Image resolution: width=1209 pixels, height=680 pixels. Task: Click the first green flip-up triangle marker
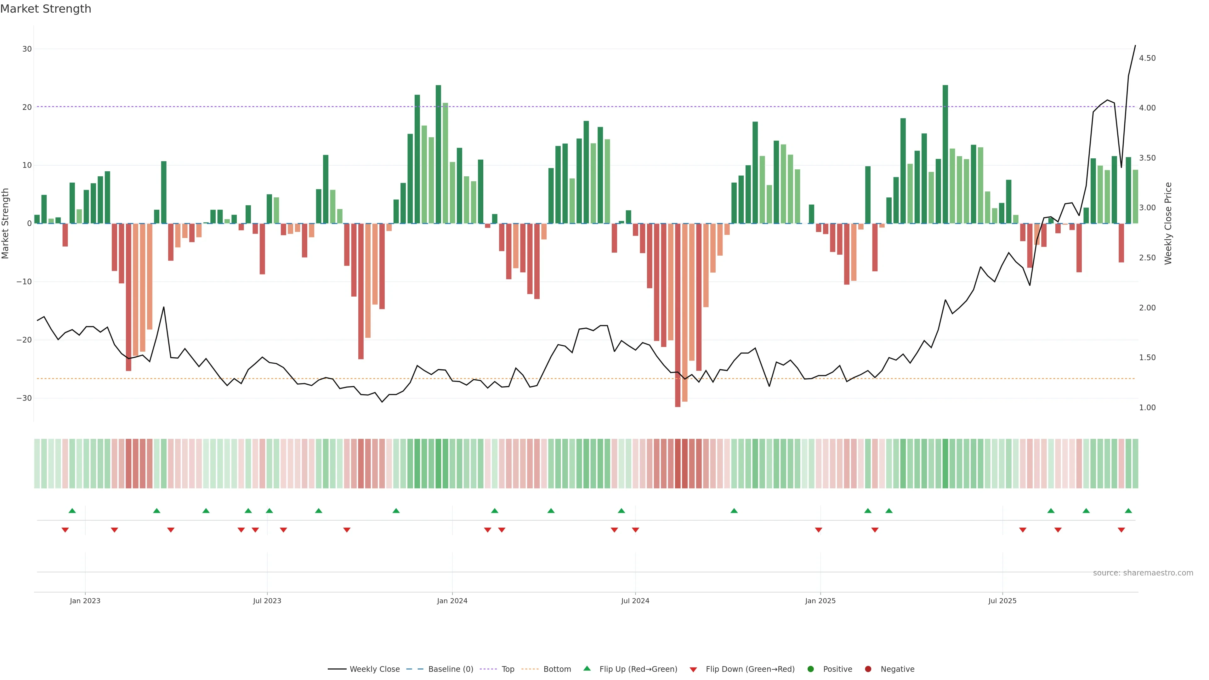(x=72, y=511)
